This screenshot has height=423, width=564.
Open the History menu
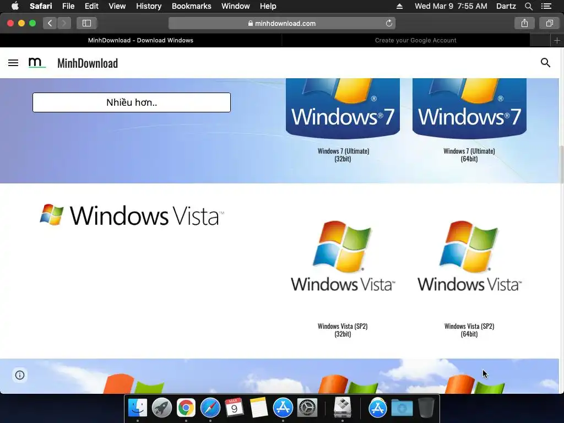tap(149, 6)
